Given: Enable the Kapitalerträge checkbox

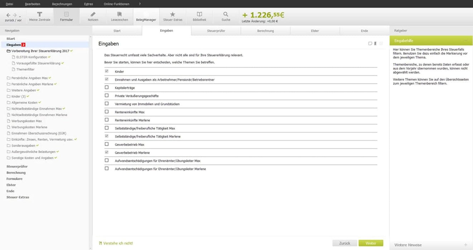Looking at the screenshot, I should pyautogui.click(x=106, y=87).
